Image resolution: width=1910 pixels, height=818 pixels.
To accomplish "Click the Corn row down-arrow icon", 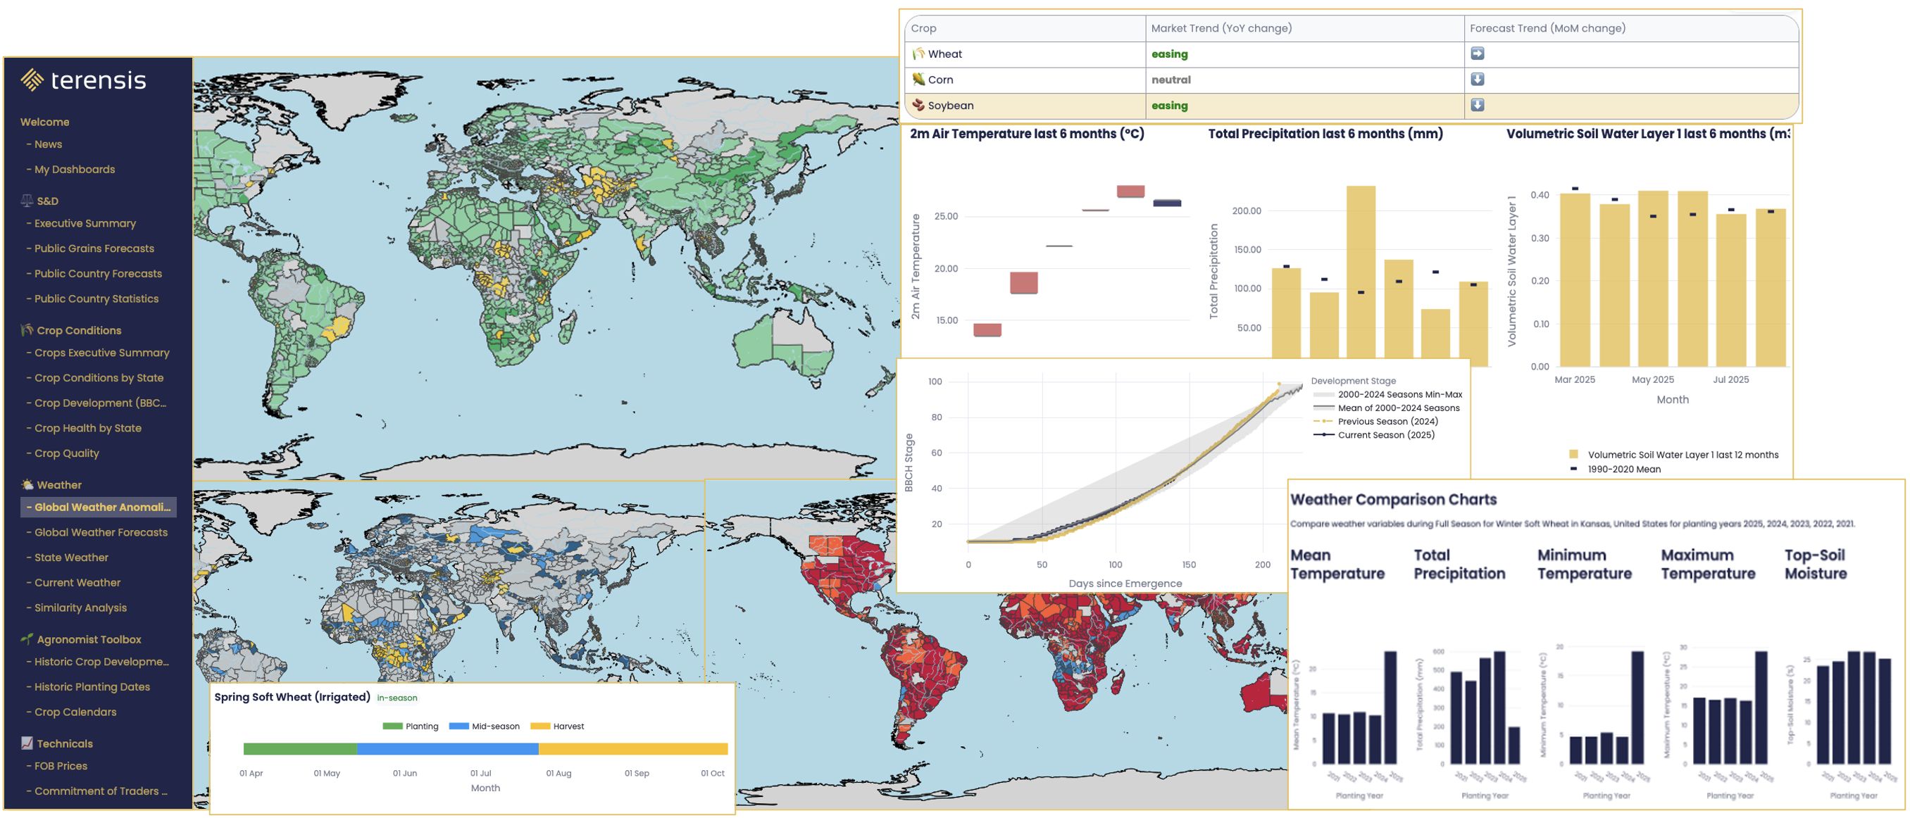I will [x=1477, y=80].
